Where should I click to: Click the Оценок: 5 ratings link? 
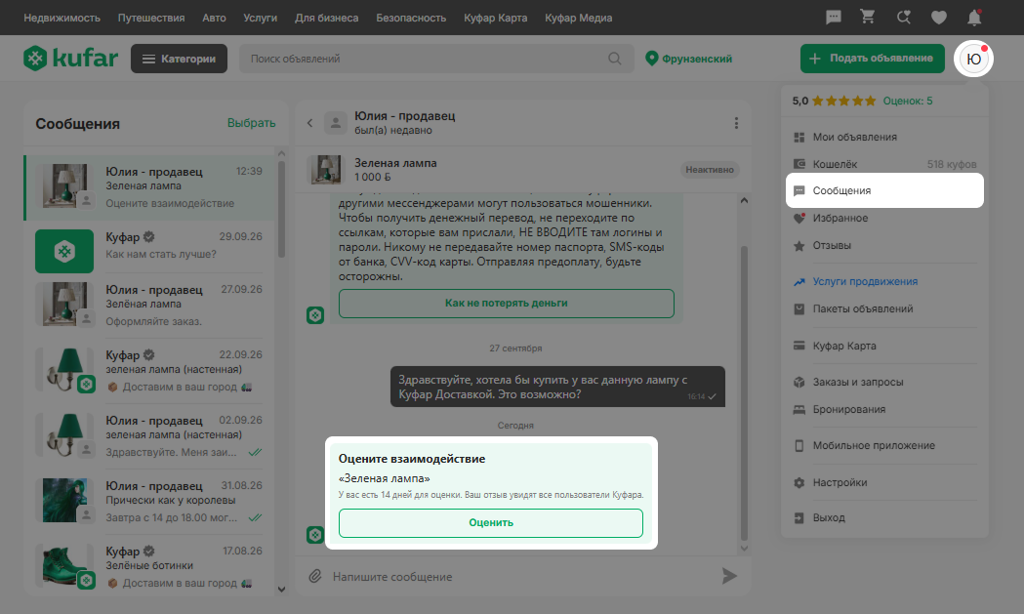pos(908,101)
